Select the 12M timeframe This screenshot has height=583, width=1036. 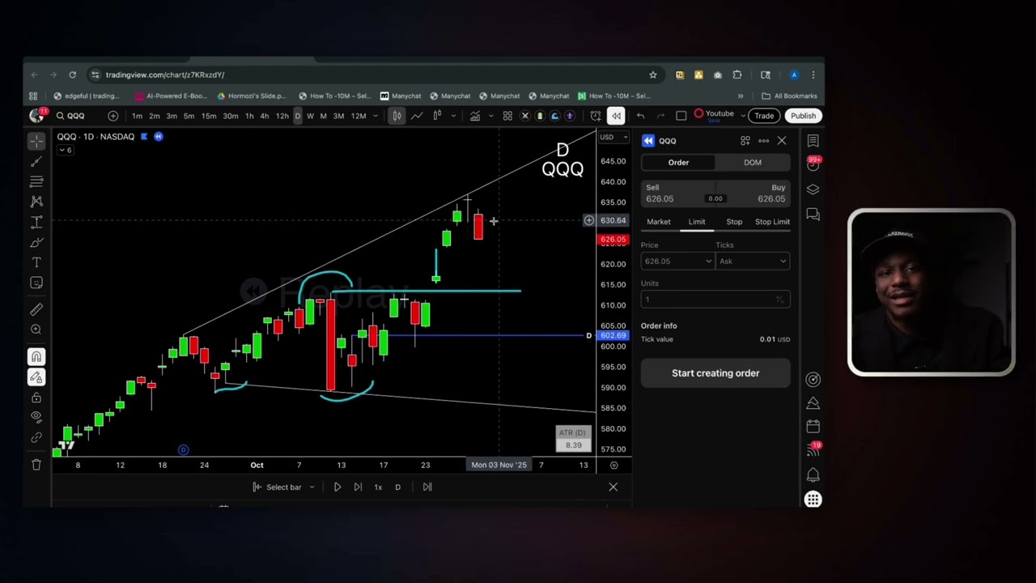tap(359, 116)
